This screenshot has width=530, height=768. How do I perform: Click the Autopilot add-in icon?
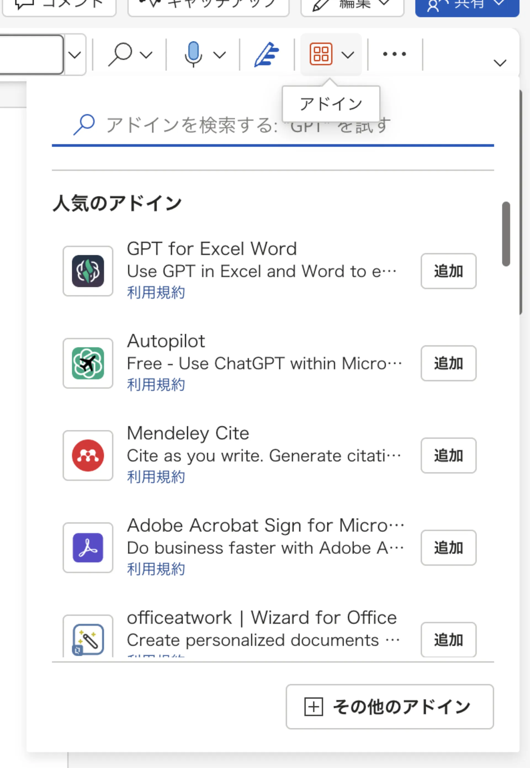(x=88, y=363)
